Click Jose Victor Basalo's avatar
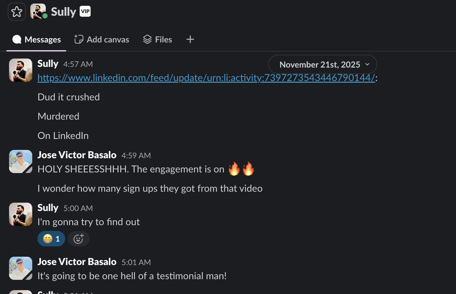The image size is (456, 294). coord(20,161)
